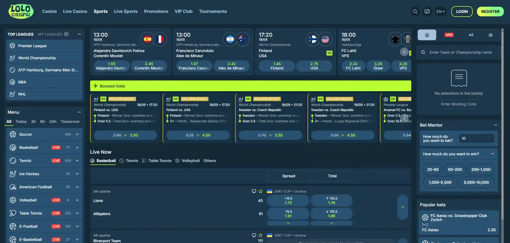Expand the American Football category chevron
This screenshot has width=510, height=243.
tap(77, 187)
